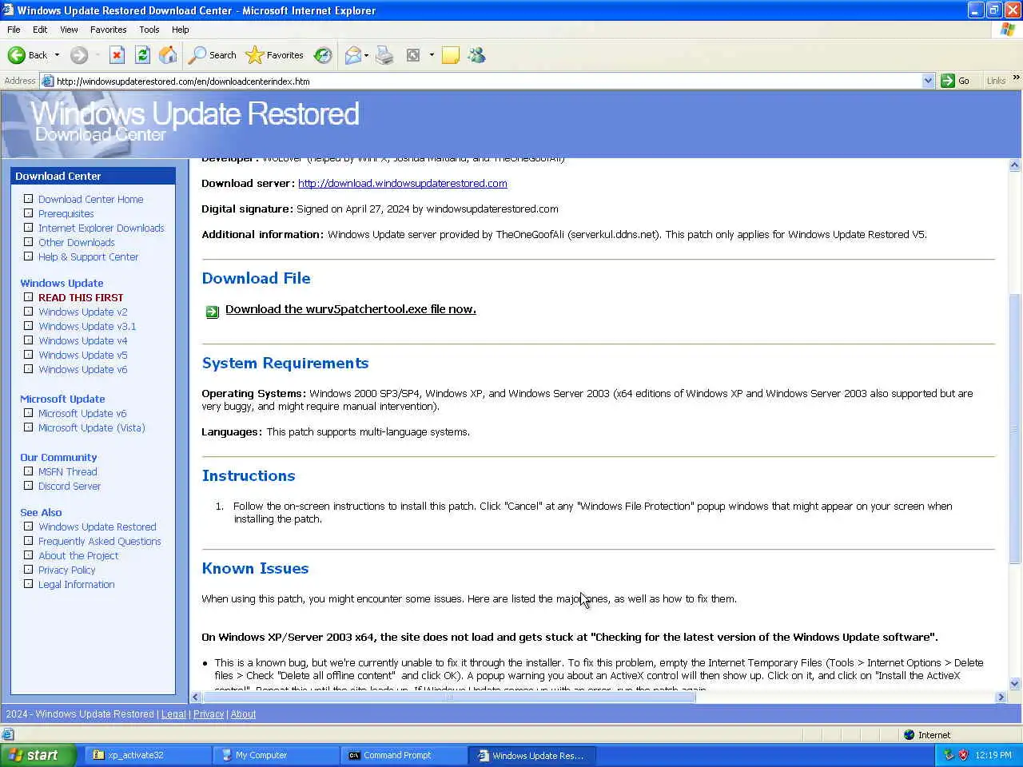Open the Back history dropdown arrow
Screen dimensions: 1023x767
[x=57, y=55]
